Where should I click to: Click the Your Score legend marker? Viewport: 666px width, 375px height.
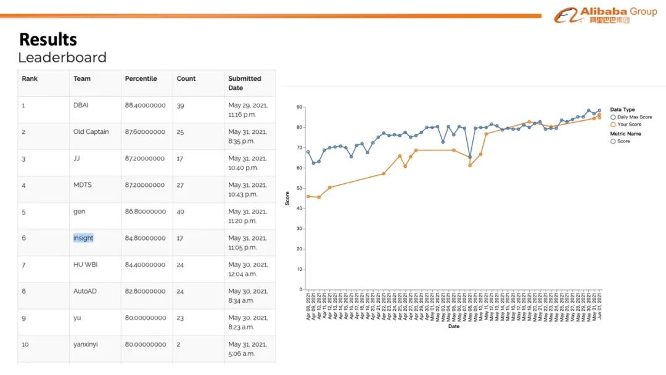613,125
